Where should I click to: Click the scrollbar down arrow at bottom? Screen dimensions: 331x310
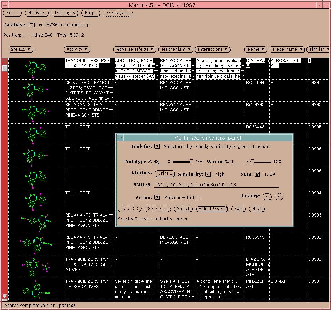[x=4, y=296]
